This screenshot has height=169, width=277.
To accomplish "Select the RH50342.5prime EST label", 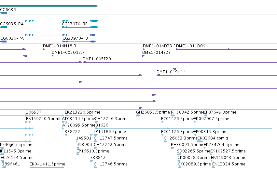I will coord(187,112).
